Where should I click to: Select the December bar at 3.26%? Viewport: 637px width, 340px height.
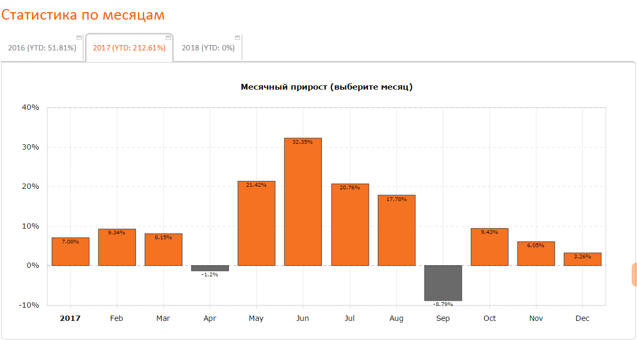(x=582, y=259)
